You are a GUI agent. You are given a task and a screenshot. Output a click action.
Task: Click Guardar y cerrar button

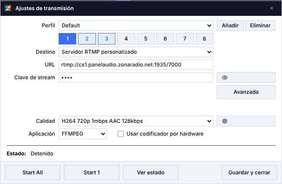click(x=249, y=173)
